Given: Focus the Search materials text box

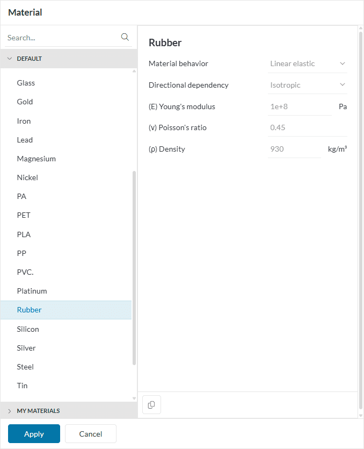Looking at the screenshot, I should pos(62,38).
